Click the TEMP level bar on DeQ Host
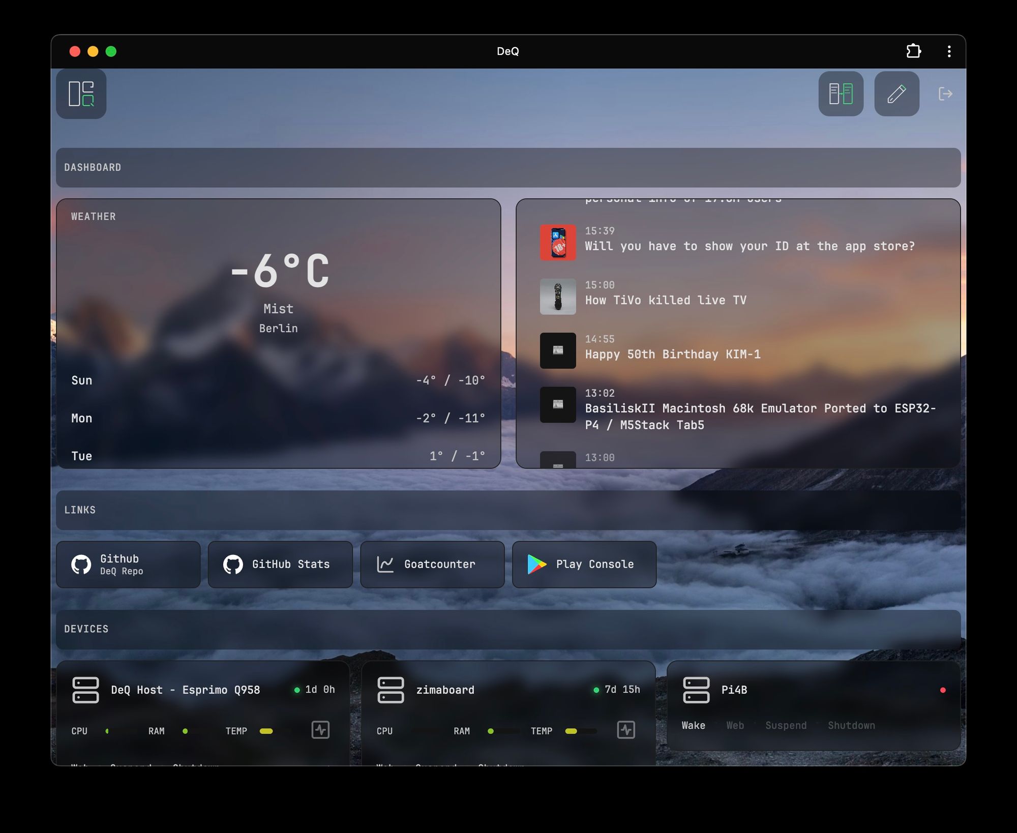Screen dimensions: 1017x833 tap(266, 731)
